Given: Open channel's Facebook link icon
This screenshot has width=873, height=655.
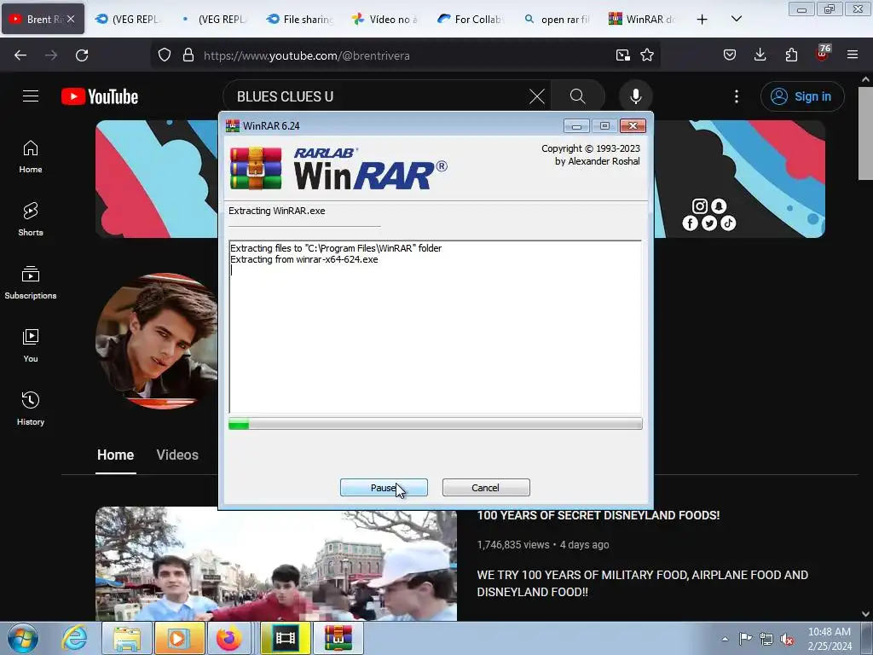Looking at the screenshot, I should pyautogui.click(x=690, y=223).
